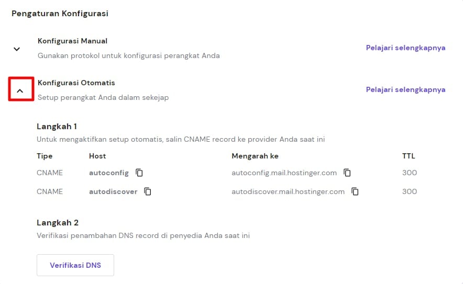The image size is (463, 284).
Task: Click the Mengarah ke column header
Action: pos(255,156)
